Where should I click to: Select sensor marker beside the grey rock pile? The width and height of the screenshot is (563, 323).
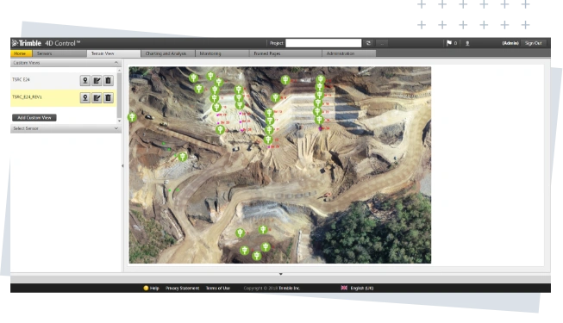[183, 157]
